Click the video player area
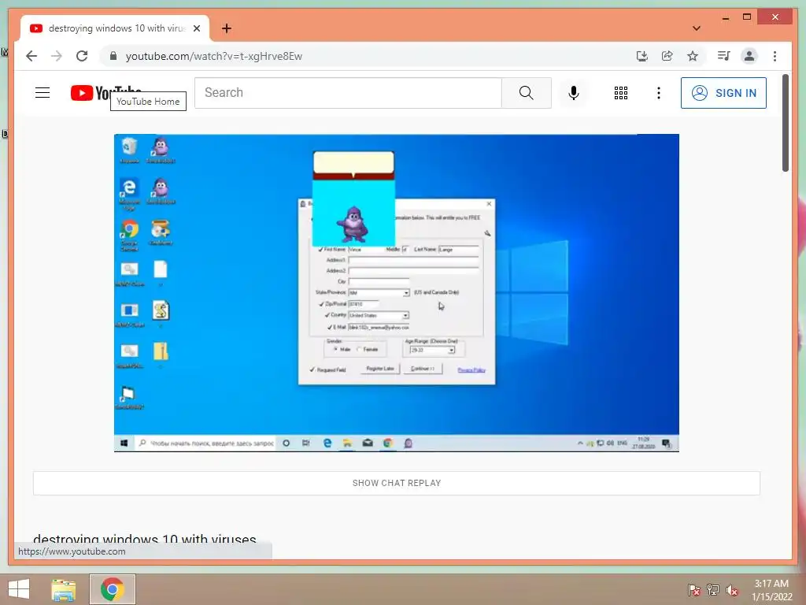Screen dimensions: 806x605 click(397, 293)
